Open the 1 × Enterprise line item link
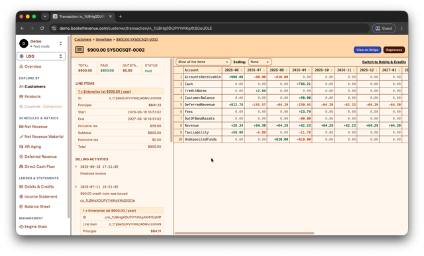424x256 pixels. pos(105,92)
